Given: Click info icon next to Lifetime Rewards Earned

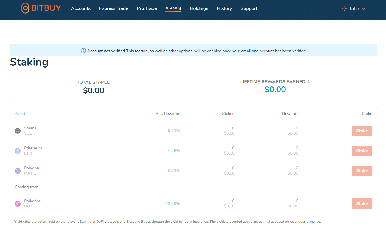Looking at the screenshot, I should click(x=309, y=82).
